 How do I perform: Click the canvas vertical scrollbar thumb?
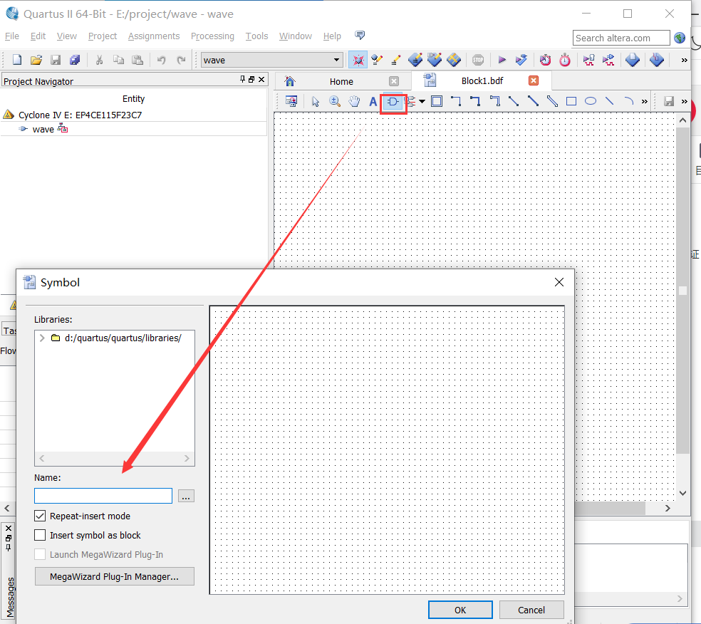(x=682, y=291)
